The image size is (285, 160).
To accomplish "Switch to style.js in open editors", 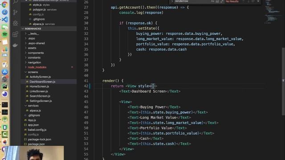I will tap(49, 5).
